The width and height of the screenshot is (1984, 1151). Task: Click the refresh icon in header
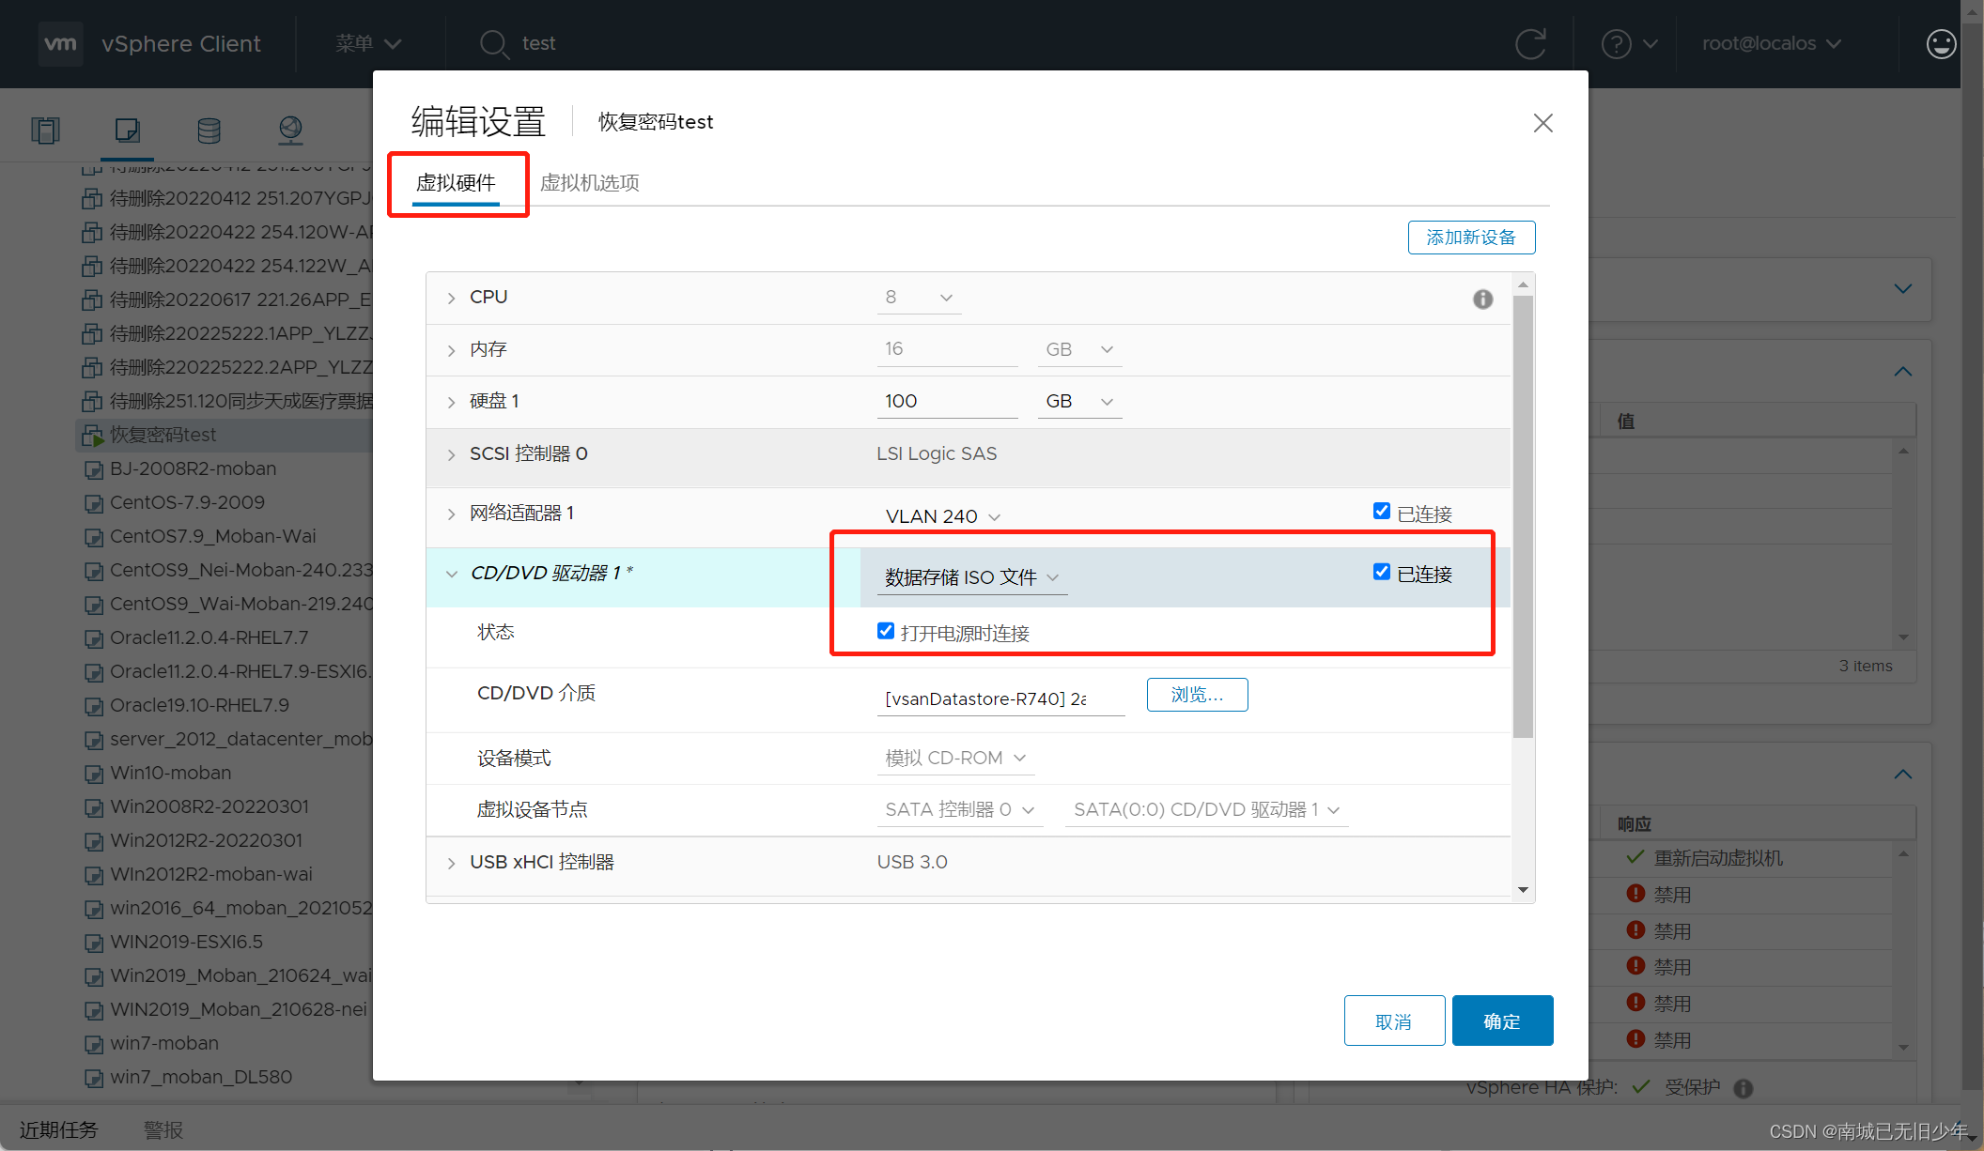point(1530,43)
